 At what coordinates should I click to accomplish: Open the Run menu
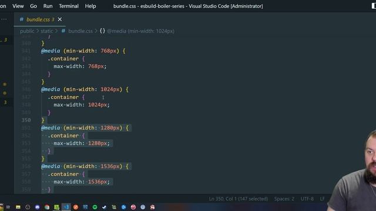pos(48,6)
